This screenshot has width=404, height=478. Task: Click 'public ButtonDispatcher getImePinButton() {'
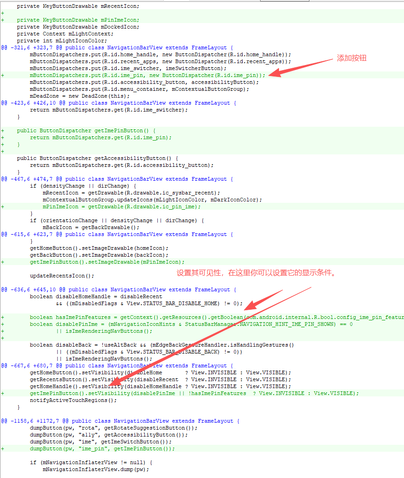86,131
